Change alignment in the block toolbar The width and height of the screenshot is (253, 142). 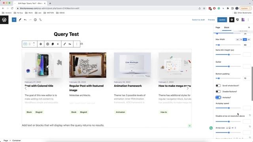click(41, 44)
